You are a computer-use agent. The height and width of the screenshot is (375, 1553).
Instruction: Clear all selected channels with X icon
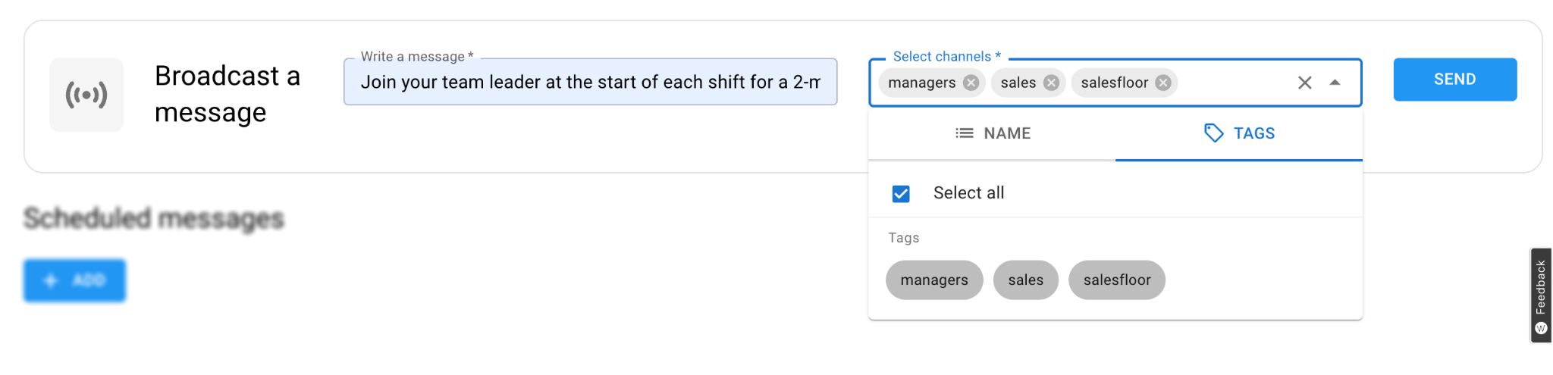click(x=1304, y=83)
